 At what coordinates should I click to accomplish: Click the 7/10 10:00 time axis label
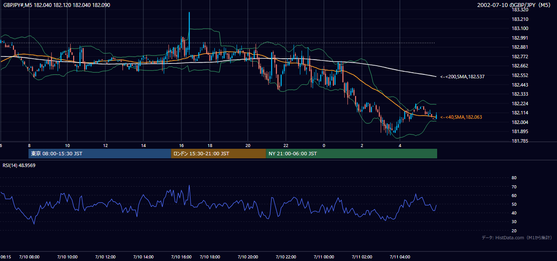tap(67, 257)
